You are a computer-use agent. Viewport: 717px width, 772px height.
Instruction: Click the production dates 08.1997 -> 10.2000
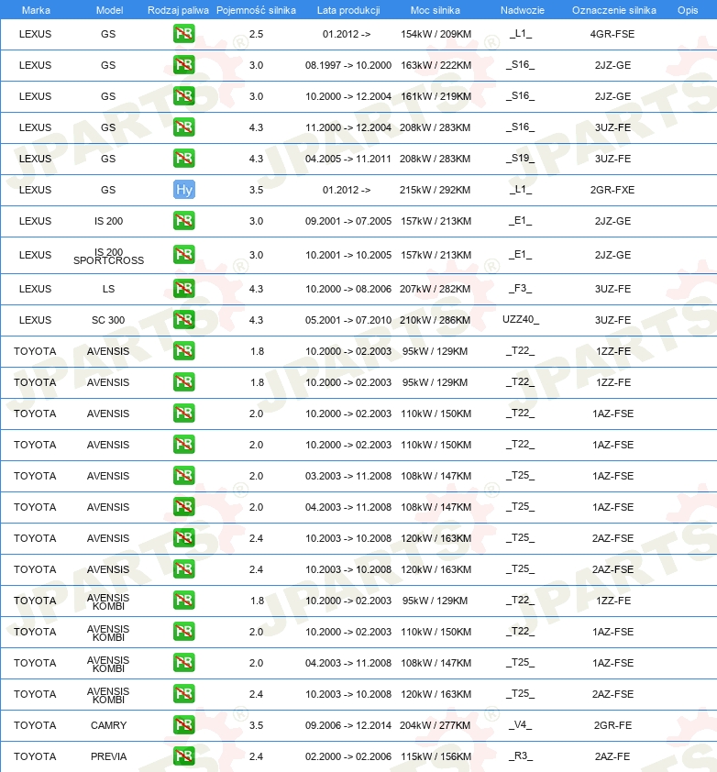348,65
